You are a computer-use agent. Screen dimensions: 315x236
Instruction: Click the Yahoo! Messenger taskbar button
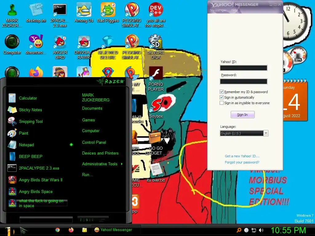pos(116,230)
